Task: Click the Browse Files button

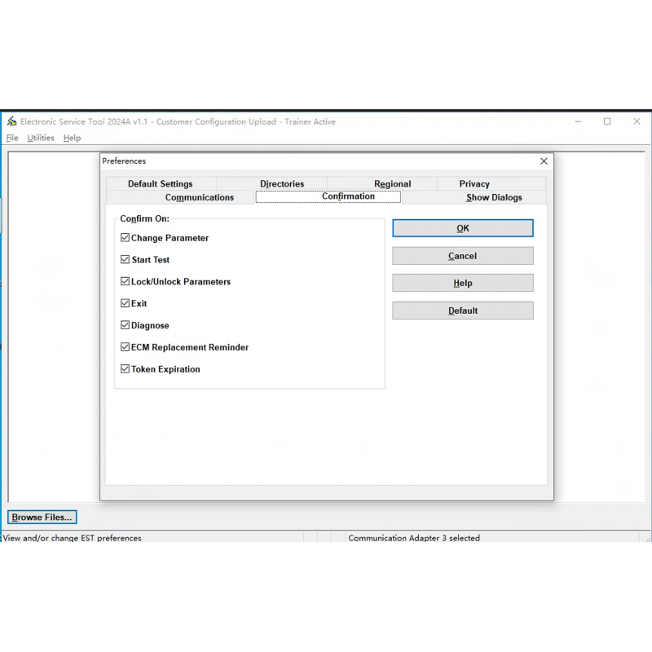Action: tap(42, 517)
